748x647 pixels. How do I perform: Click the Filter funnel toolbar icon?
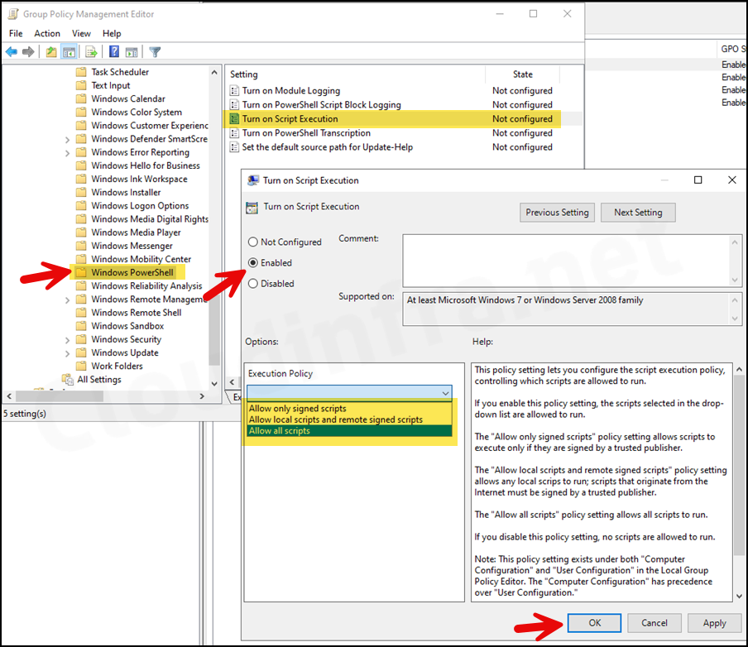(155, 51)
